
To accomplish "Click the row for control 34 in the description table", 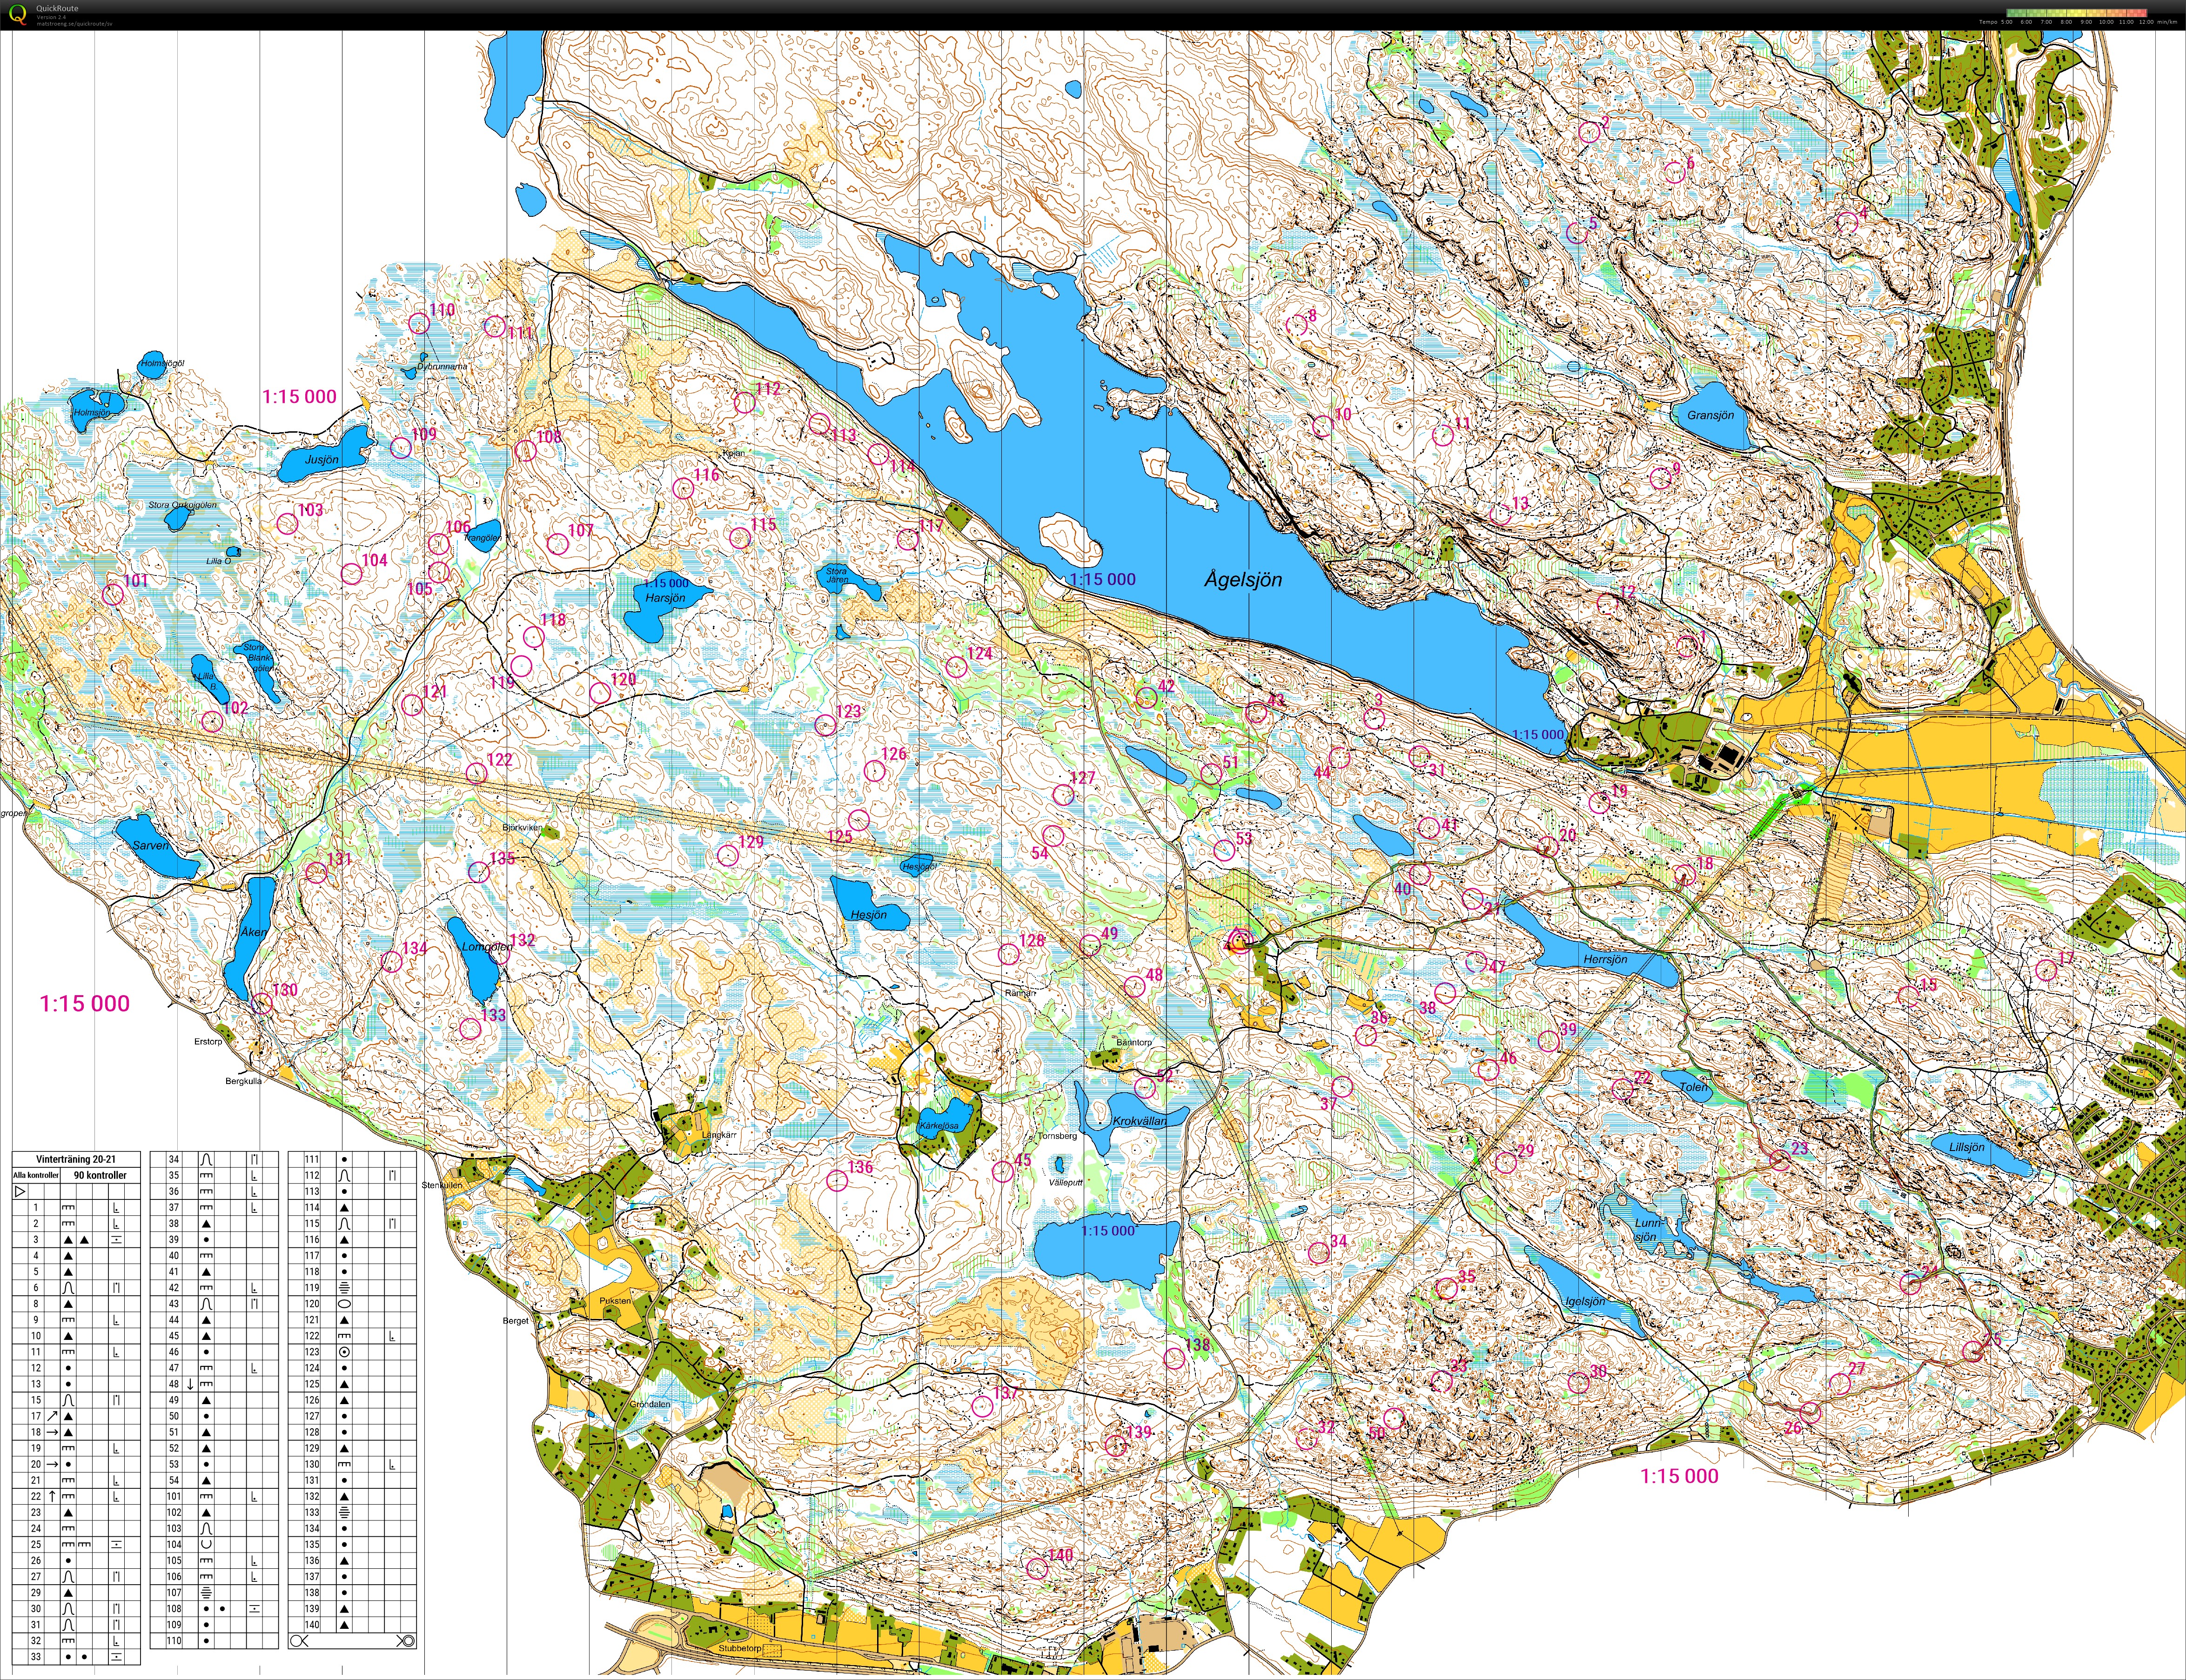I will click(214, 1159).
